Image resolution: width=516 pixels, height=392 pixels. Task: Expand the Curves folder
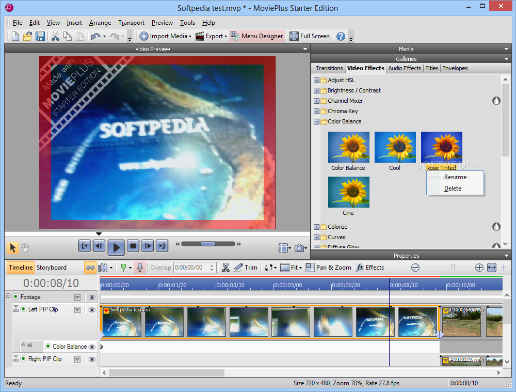316,237
